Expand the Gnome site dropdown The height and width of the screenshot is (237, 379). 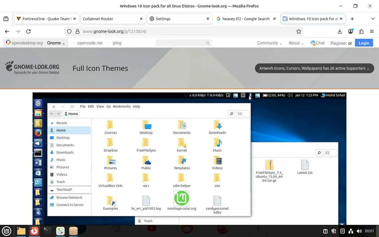tap(56, 43)
